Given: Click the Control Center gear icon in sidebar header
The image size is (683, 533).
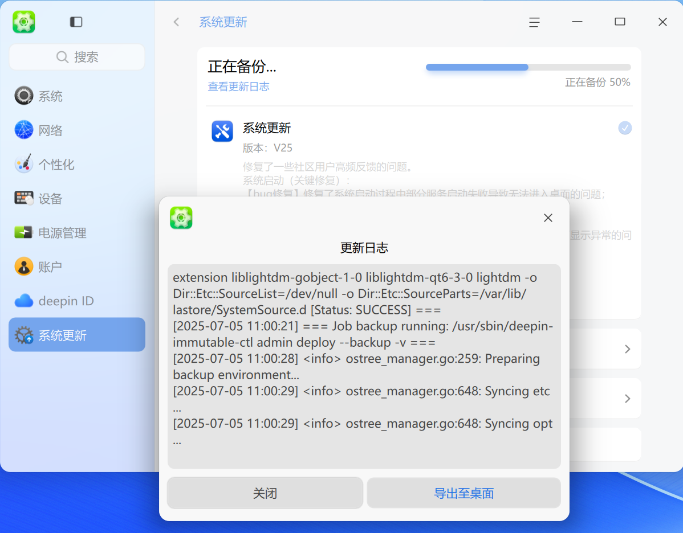Looking at the screenshot, I should pyautogui.click(x=23, y=22).
